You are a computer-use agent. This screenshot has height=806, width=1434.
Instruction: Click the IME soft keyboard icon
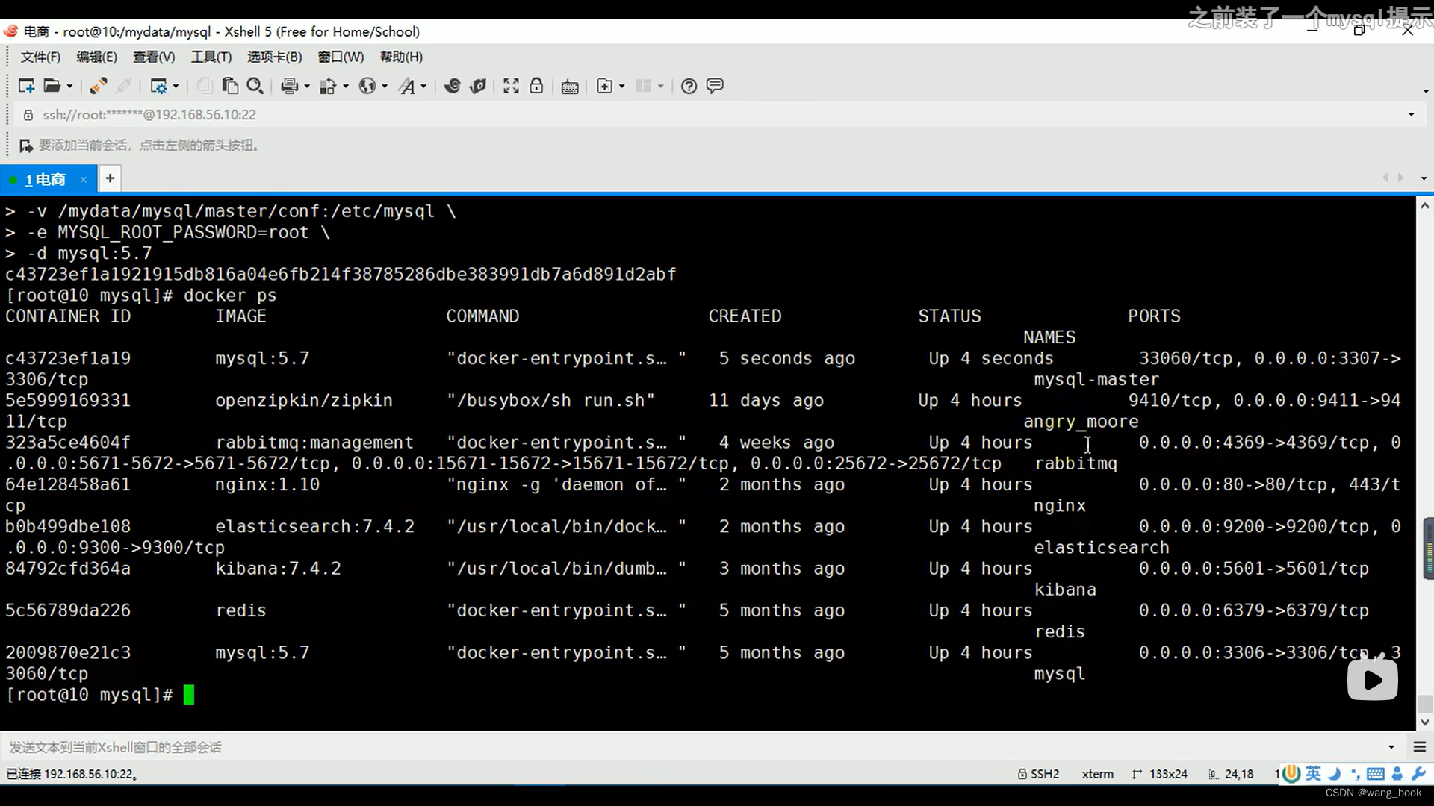(1376, 774)
